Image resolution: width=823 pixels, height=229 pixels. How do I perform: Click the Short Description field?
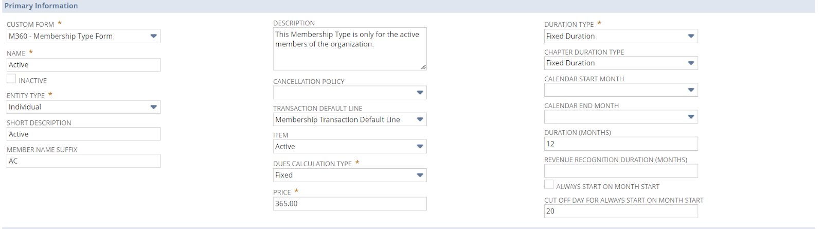pyautogui.click(x=83, y=134)
